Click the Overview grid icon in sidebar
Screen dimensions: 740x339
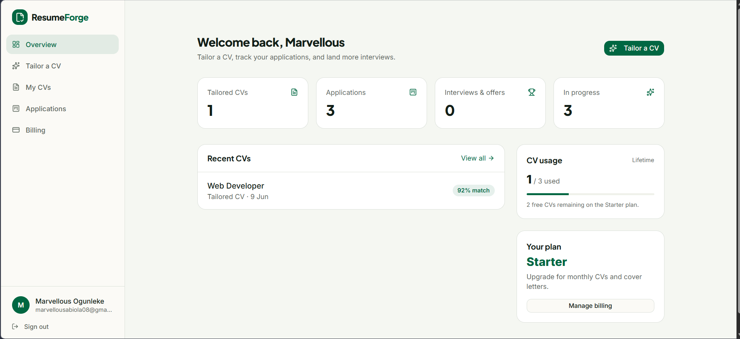pos(16,44)
